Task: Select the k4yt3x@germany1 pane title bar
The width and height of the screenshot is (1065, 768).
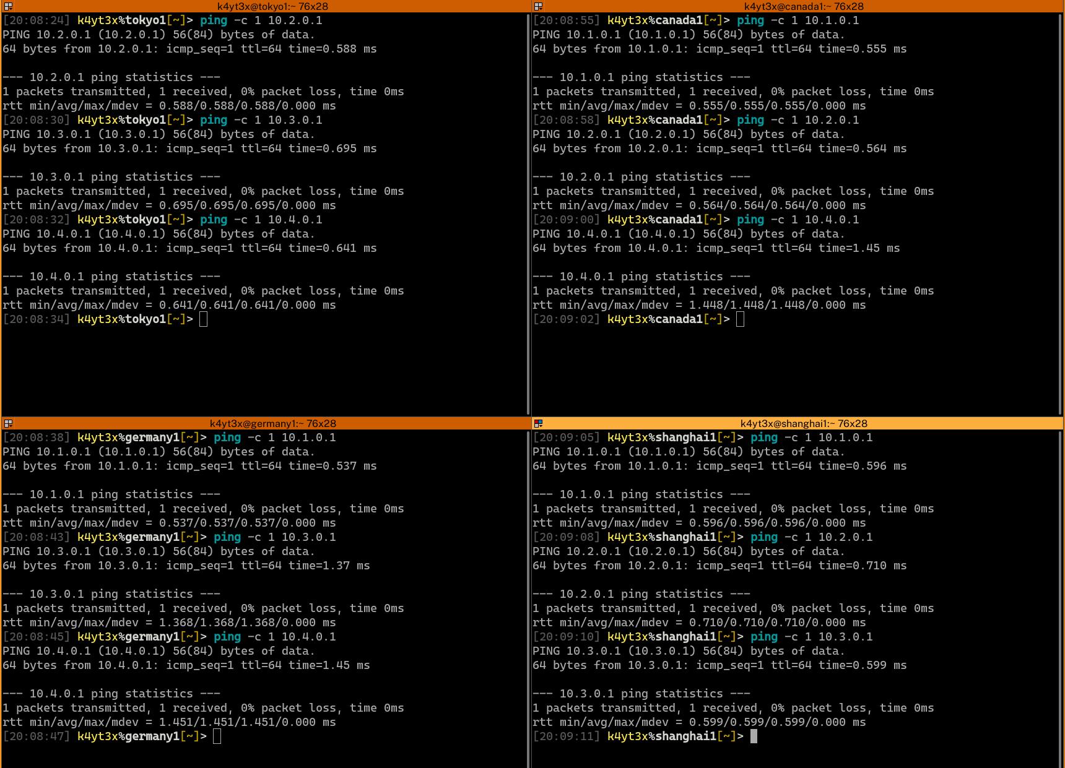Action: click(266, 423)
